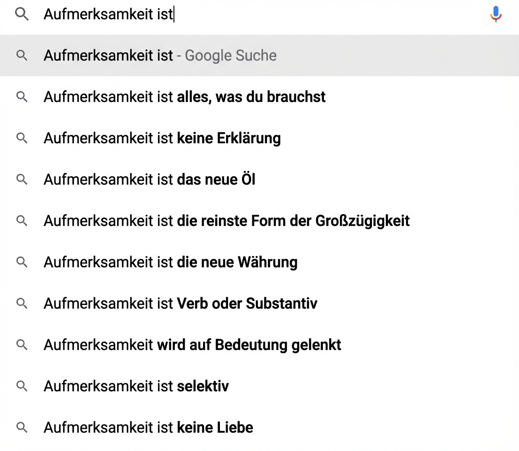Screen dimensions: 519x451
Task: Open 'Aufmerksamkeit ist das neue Öl' suggestion
Action: pyautogui.click(x=149, y=179)
